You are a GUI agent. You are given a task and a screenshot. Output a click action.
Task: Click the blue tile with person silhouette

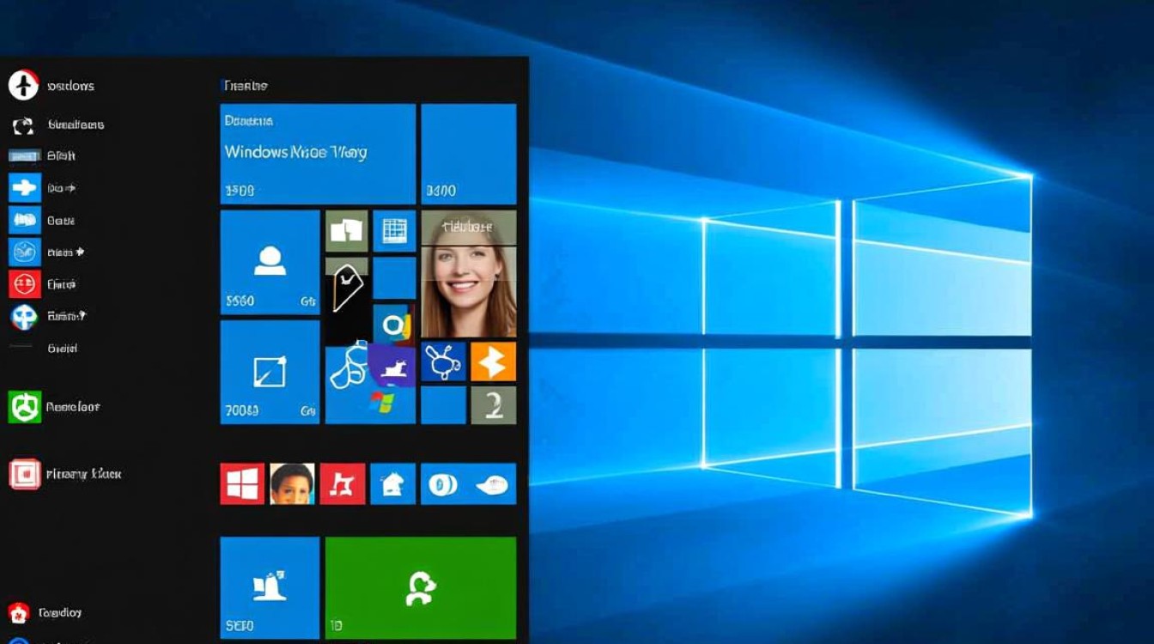(x=270, y=262)
